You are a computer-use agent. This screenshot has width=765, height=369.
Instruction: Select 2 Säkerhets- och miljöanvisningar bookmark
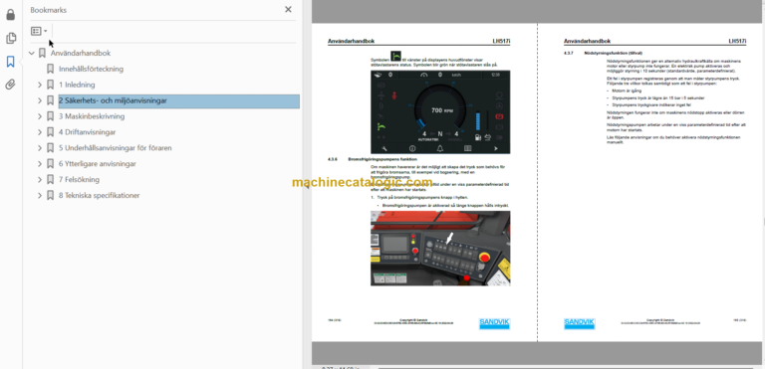coord(178,100)
